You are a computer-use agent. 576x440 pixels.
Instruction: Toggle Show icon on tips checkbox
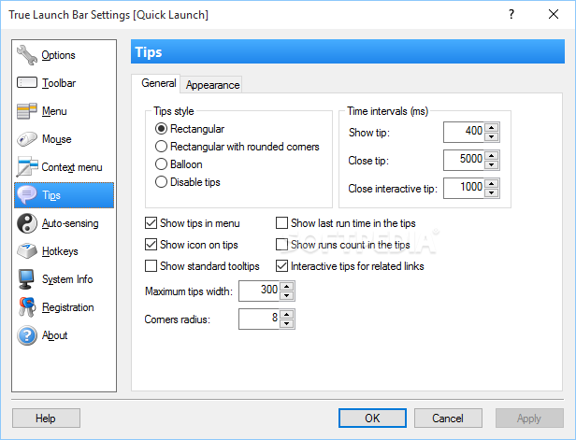(151, 245)
